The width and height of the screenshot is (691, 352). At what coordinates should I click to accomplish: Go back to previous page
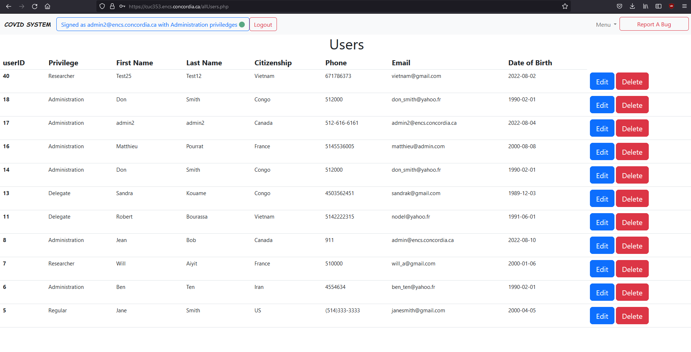point(9,6)
